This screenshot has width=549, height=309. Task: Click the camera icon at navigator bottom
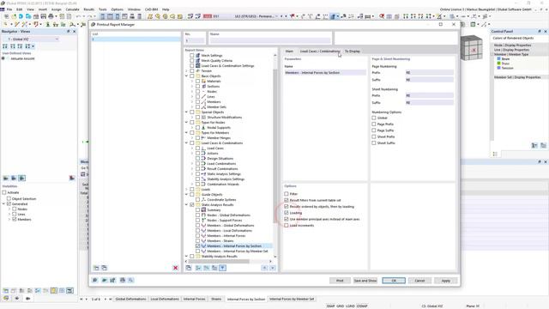pyautogui.click(x=27, y=299)
